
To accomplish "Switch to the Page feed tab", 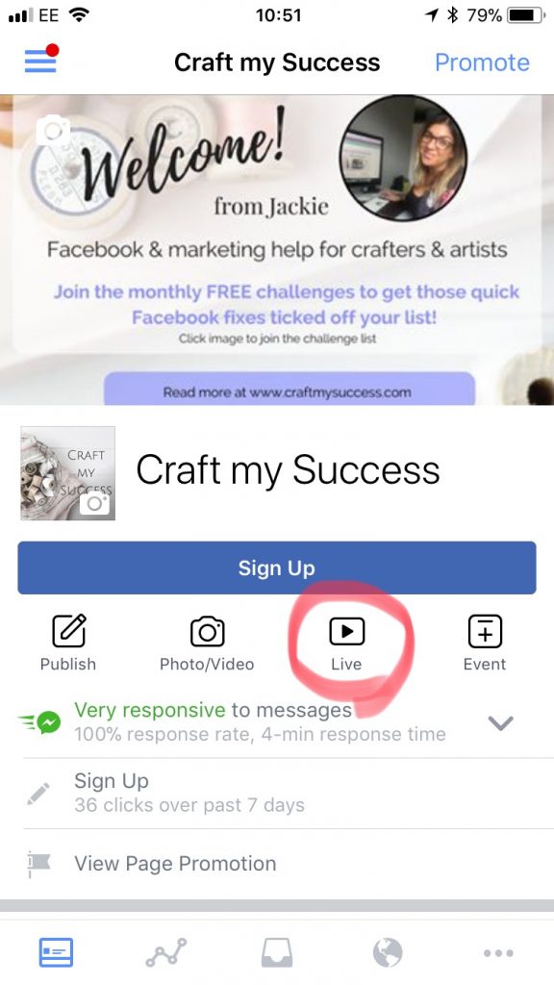I will [x=56, y=953].
